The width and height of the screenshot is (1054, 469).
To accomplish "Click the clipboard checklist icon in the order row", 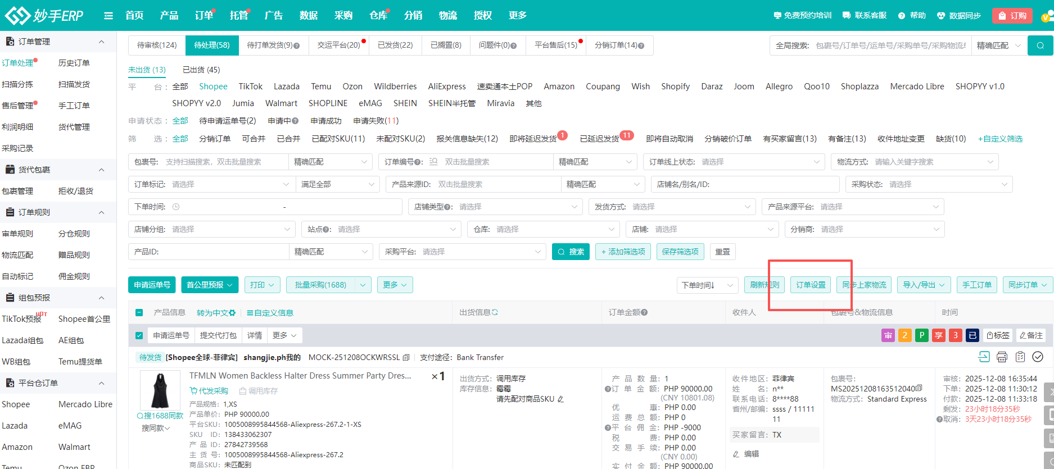I will 1020,357.
